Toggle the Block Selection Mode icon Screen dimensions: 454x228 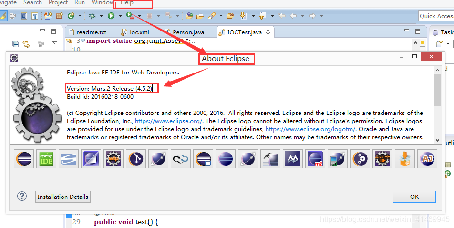pos(24,16)
